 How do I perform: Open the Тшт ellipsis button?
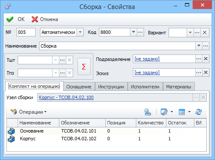pos(62,60)
